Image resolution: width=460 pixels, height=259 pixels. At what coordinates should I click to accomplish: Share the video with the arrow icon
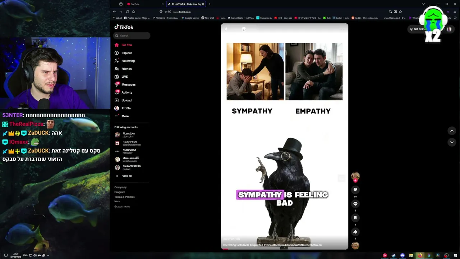(355, 232)
